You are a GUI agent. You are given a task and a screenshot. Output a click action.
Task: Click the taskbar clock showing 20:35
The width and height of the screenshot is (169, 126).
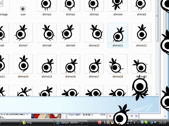tap(163, 122)
